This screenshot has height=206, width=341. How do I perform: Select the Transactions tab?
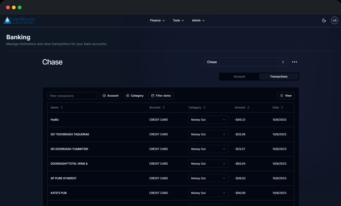tap(279, 77)
